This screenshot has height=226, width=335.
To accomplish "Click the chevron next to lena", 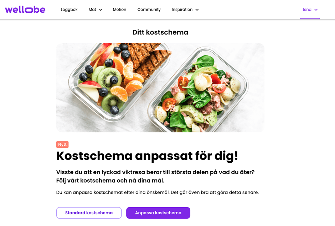I will (316, 10).
